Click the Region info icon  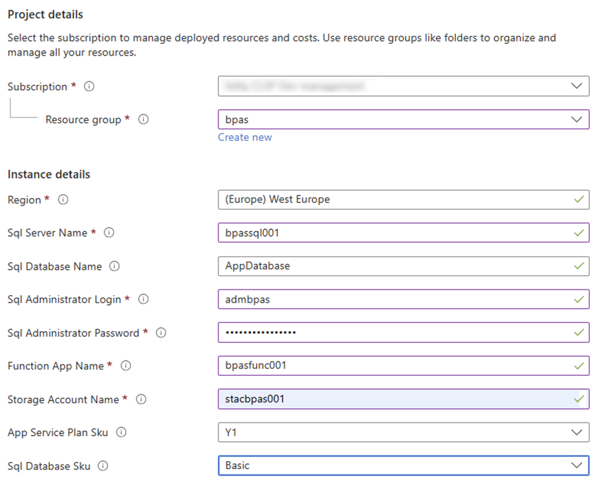click(63, 200)
